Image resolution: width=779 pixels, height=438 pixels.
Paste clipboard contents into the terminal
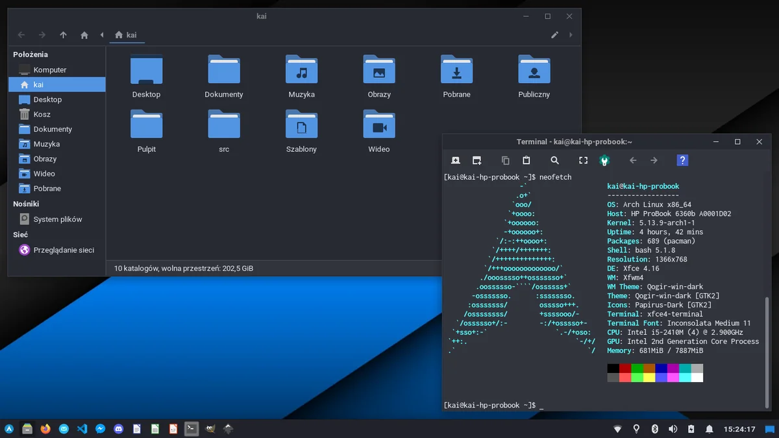click(526, 160)
